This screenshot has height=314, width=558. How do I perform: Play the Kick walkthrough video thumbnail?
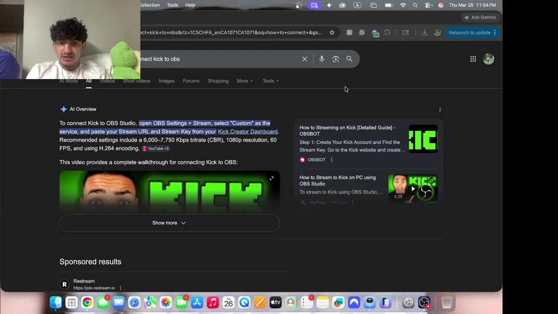pos(170,192)
